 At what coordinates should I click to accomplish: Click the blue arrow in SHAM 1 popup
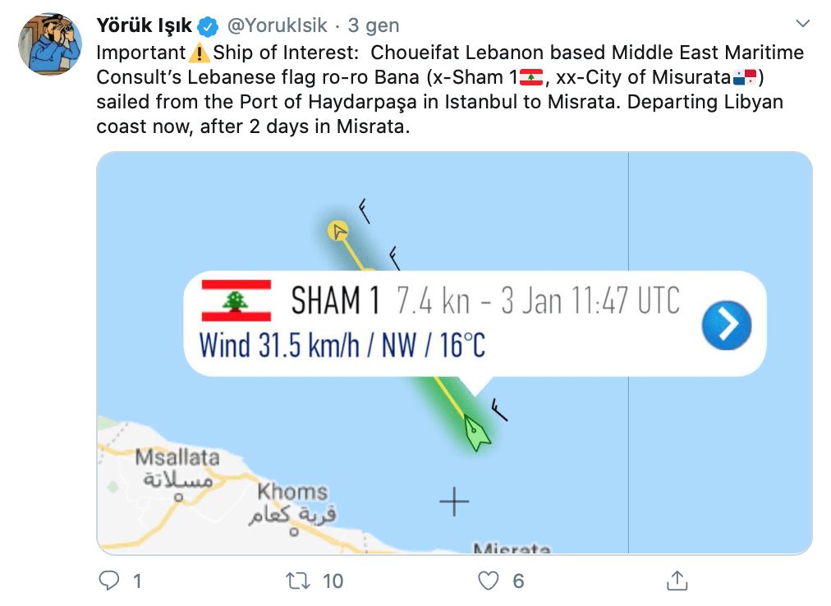coord(727,324)
